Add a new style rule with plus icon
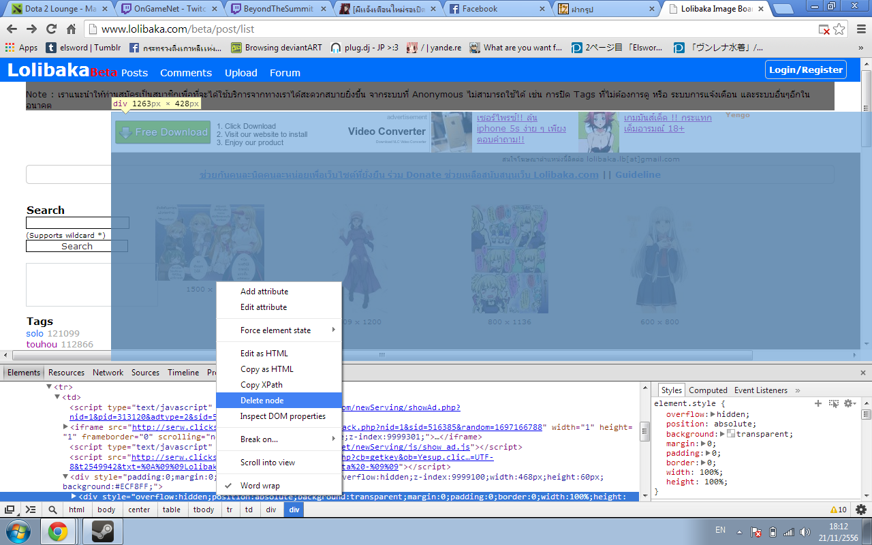Viewport: 872px width, 545px height. pyautogui.click(x=818, y=403)
